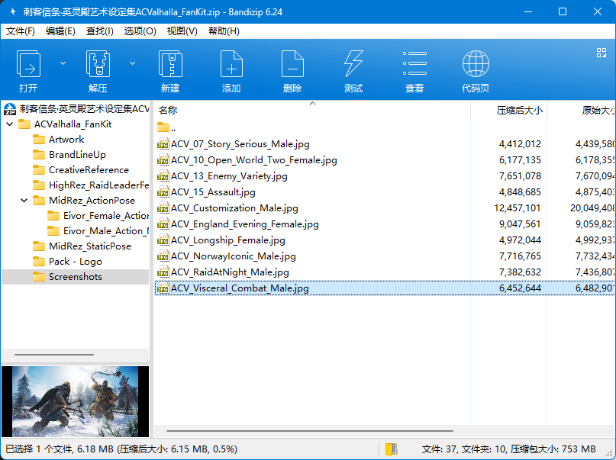
Task: Click the grid layout icon on the toolbar
Action: point(601,53)
